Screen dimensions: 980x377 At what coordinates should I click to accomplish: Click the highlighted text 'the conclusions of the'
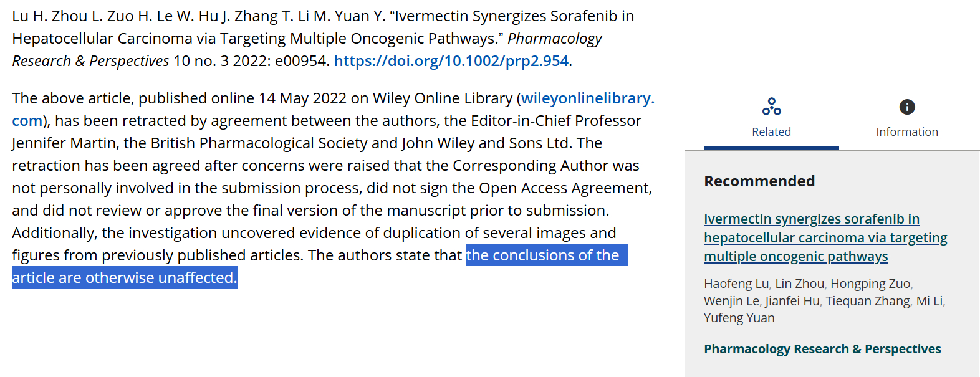[x=542, y=255]
